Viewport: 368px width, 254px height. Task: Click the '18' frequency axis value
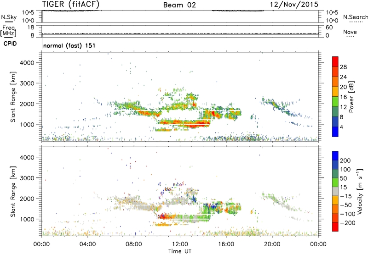(31, 28)
